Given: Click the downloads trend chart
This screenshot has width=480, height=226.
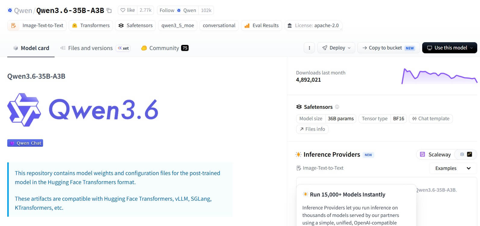Looking at the screenshot, I should click(439, 76).
